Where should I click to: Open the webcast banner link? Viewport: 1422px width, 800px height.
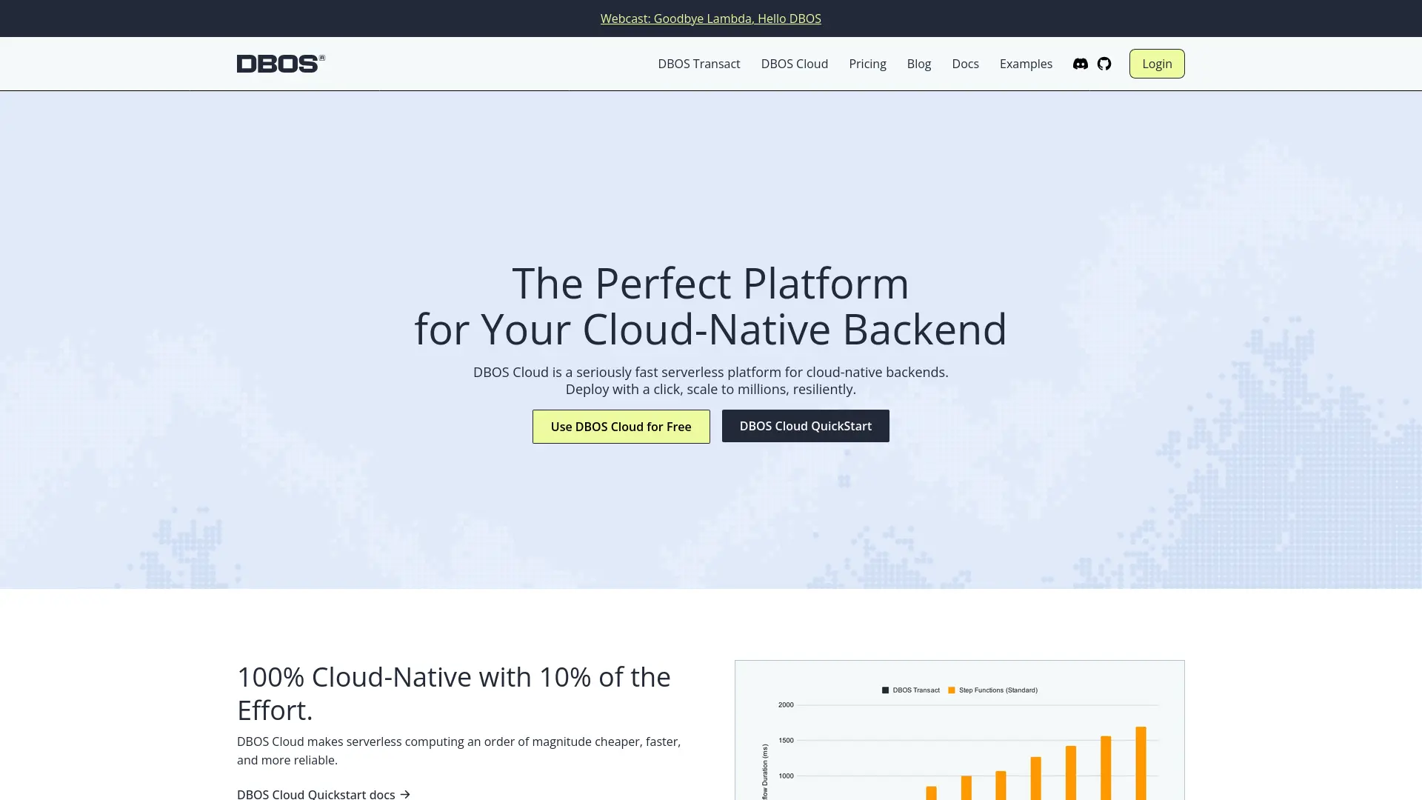(711, 19)
